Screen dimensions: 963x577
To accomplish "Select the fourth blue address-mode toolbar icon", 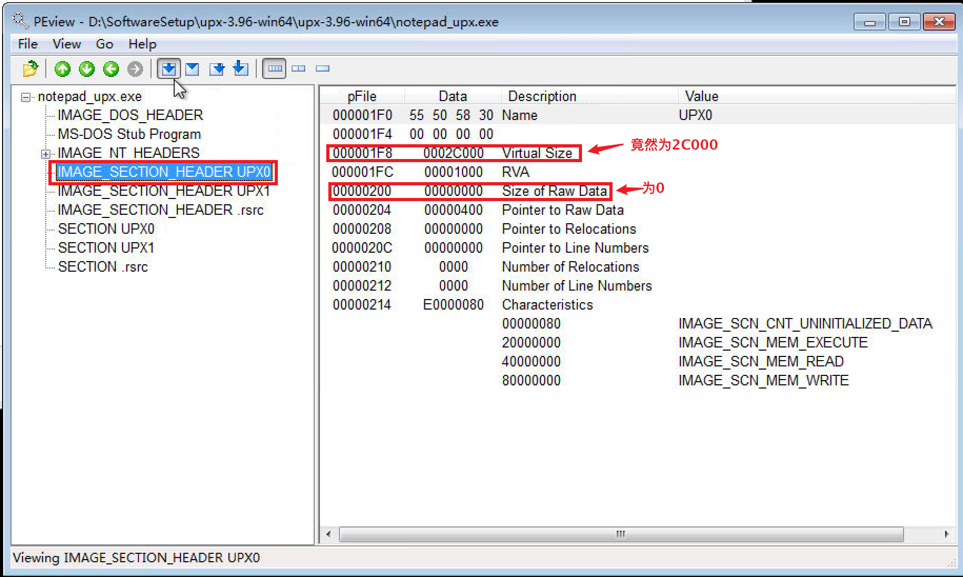I will (240, 68).
